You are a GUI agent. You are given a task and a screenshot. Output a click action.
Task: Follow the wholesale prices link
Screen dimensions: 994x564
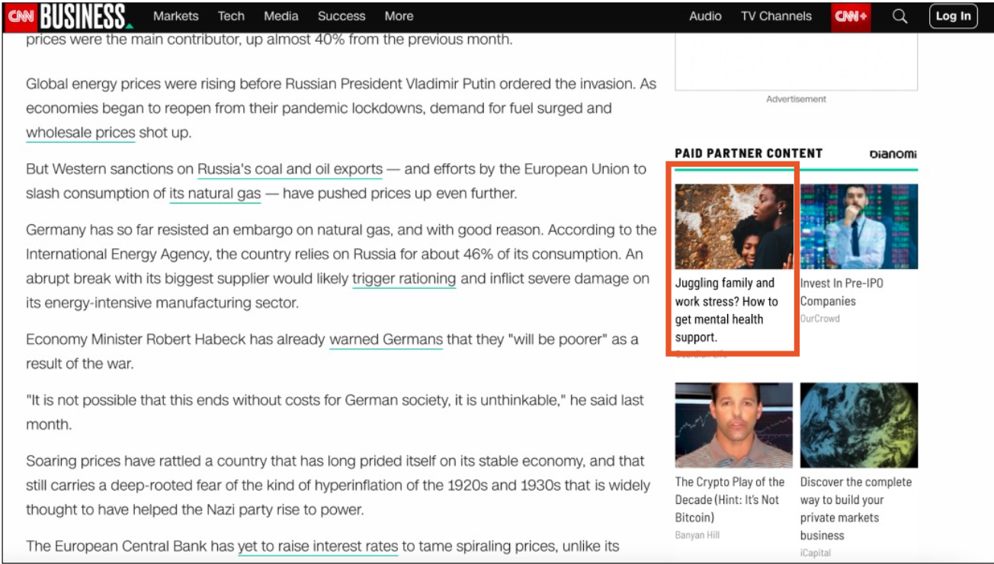click(x=81, y=132)
